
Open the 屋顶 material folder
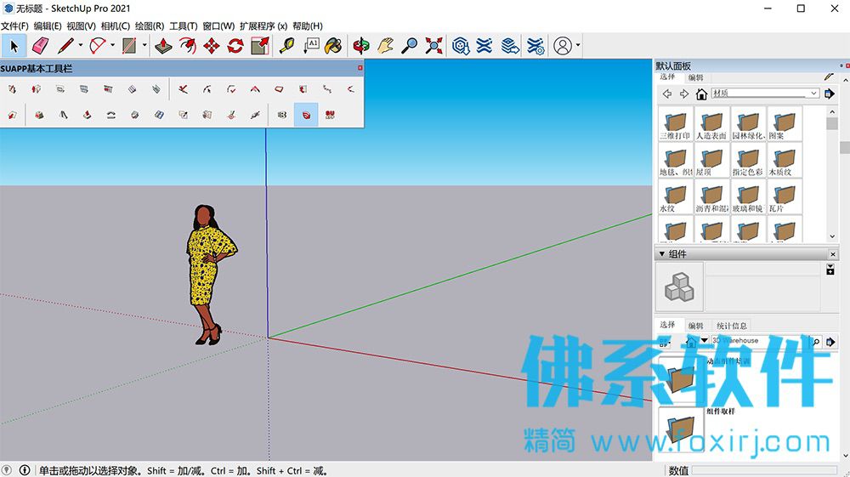pos(711,159)
